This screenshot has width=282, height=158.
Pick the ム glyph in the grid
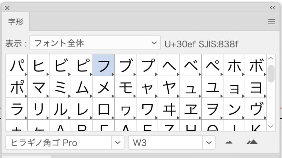click(x=82, y=87)
